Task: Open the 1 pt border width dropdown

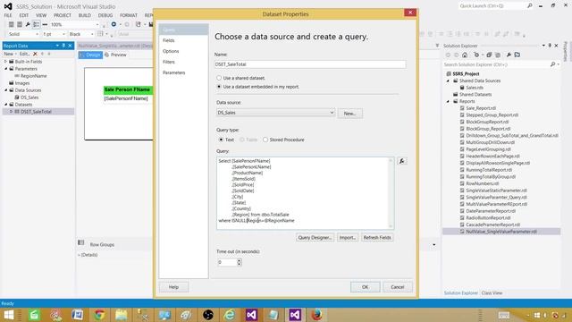Action: click(63, 34)
